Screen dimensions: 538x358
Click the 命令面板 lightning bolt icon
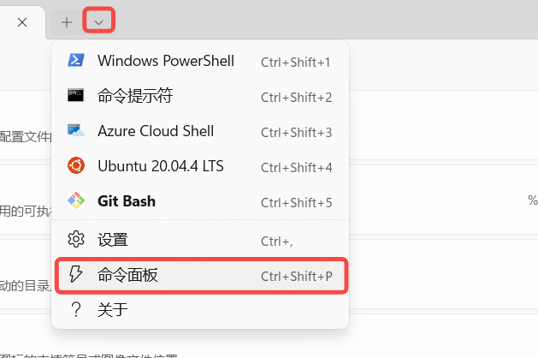[76, 275]
